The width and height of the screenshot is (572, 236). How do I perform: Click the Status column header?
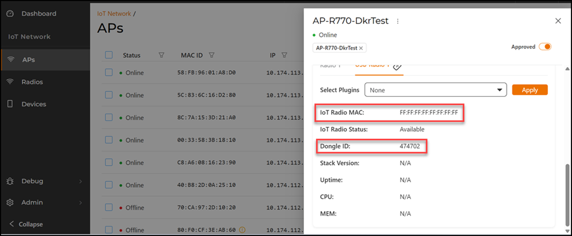click(x=132, y=55)
